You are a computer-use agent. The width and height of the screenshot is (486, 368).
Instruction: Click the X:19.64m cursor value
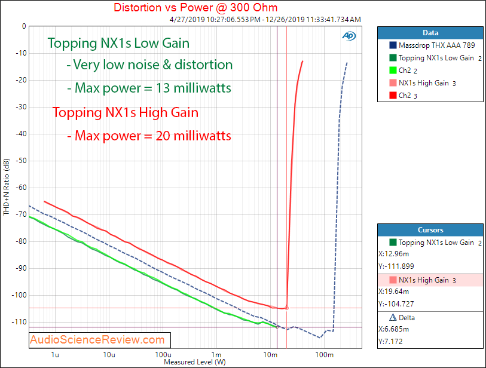pyautogui.click(x=393, y=292)
